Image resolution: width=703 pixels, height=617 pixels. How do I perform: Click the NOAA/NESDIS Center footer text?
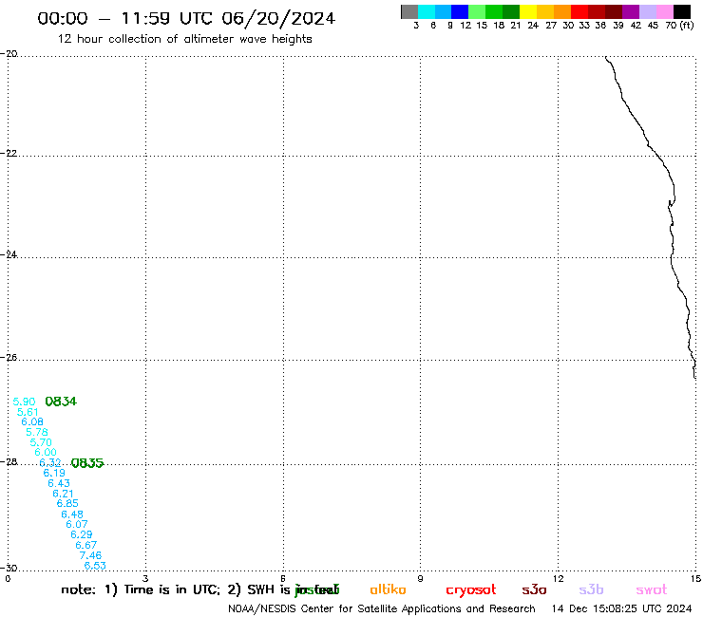pyautogui.click(x=381, y=609)
